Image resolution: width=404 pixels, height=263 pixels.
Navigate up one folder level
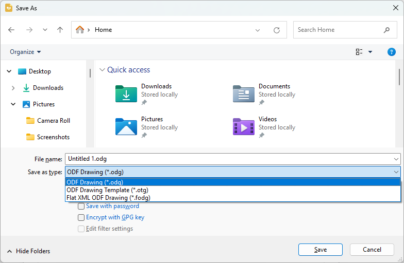click(x=60, y=30)
